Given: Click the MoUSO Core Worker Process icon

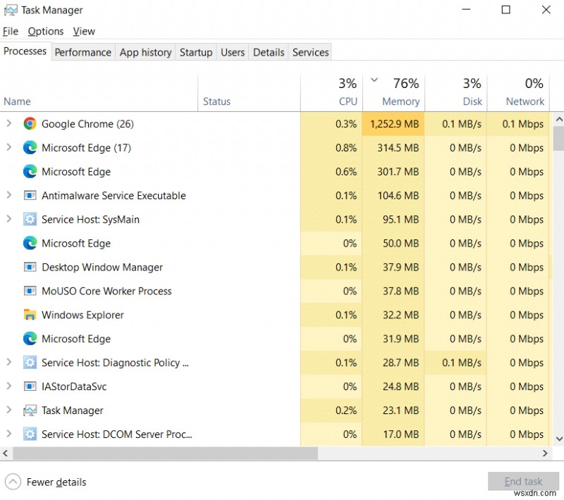Looking at the screenshot, I should [x=30, y=291].
